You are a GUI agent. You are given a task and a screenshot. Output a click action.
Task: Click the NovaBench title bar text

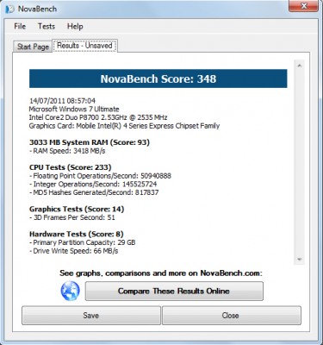(37, 9)
